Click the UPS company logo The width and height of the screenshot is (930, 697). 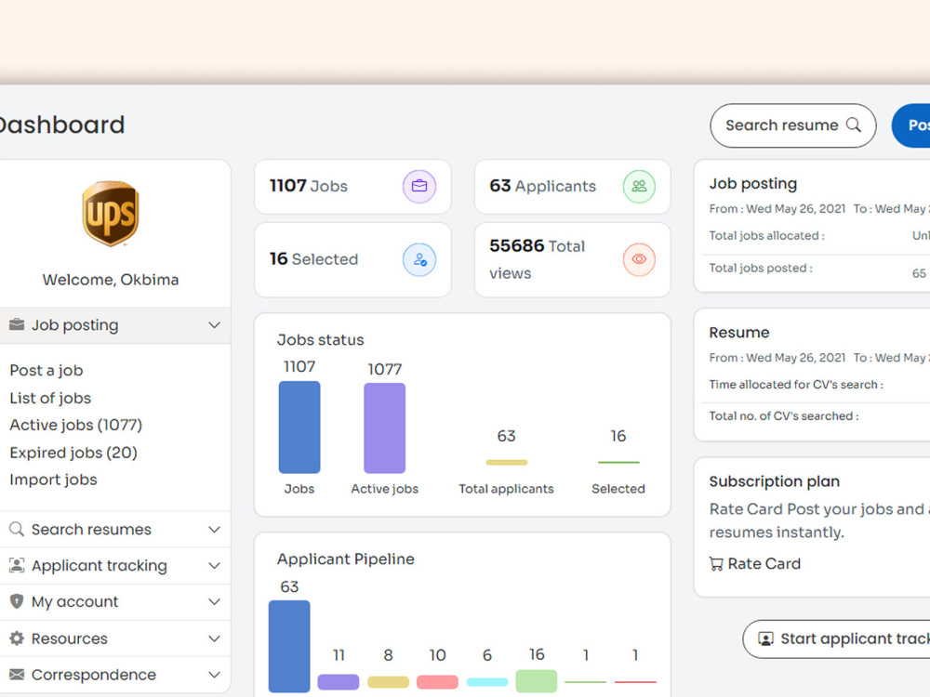tap(111, 214)
